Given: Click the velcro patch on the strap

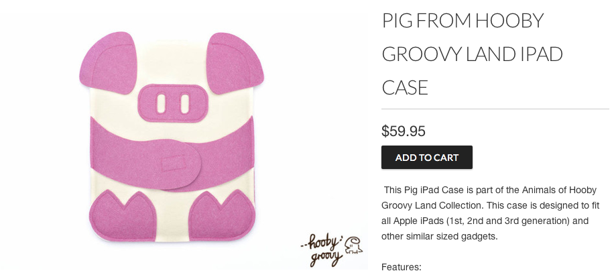Looking at the screenshot, I should pyautogui.click(x=173, y=162).
